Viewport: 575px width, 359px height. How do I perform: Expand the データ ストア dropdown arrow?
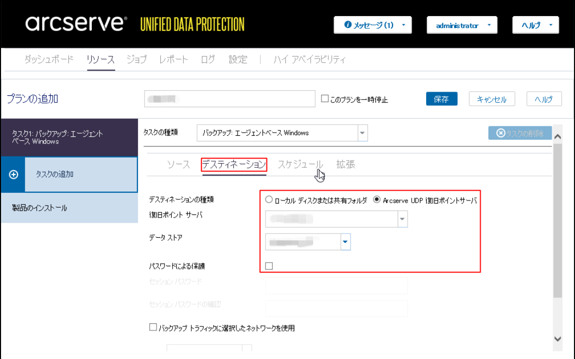click(345, 242)
